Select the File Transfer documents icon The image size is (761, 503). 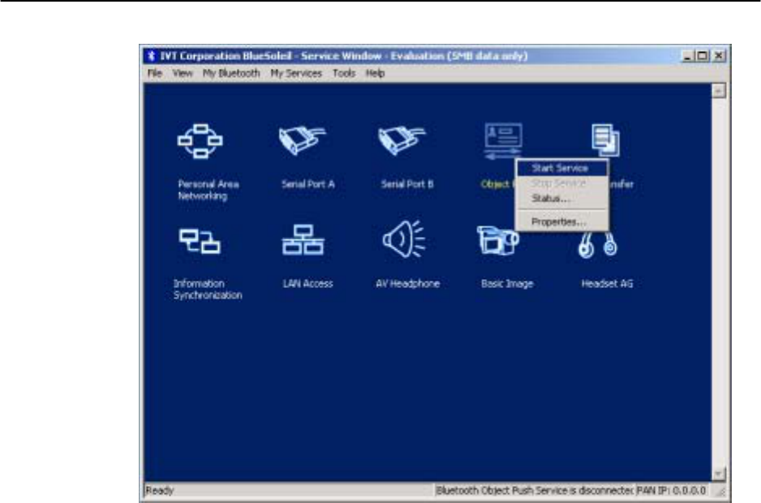[x=605, y=140]
